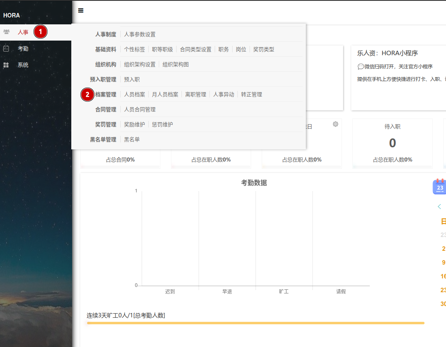Open 考勤 in the sidebar
This screenshot has width=446, height=347.
(23, 49)
